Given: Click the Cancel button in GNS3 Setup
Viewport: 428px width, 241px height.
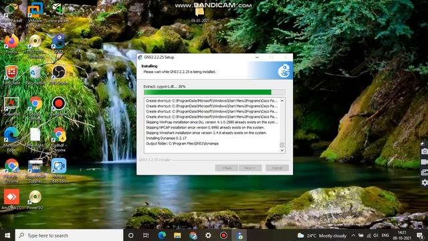Looking at the screenshot, I should pyautogui.click(x=277, y=168).
